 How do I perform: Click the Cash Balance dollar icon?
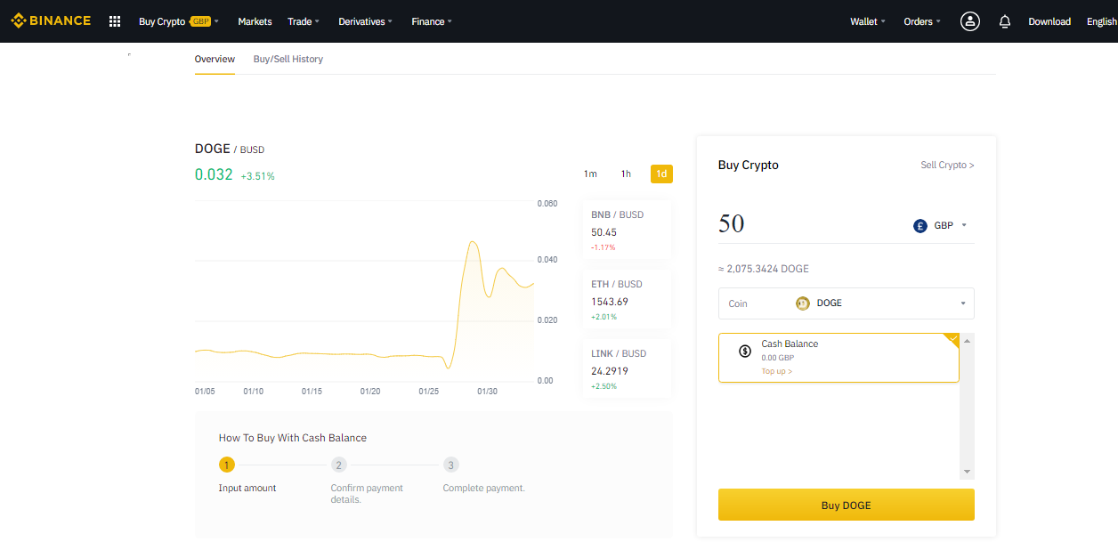(745, 351)
